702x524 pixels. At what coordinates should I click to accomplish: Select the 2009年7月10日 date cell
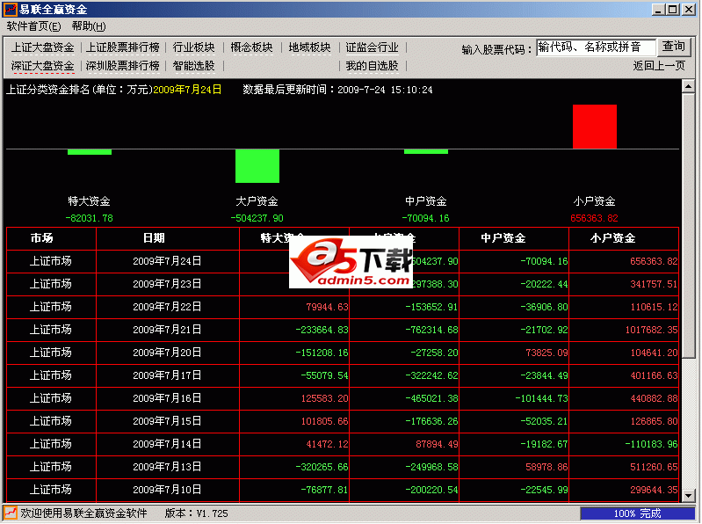168,490
